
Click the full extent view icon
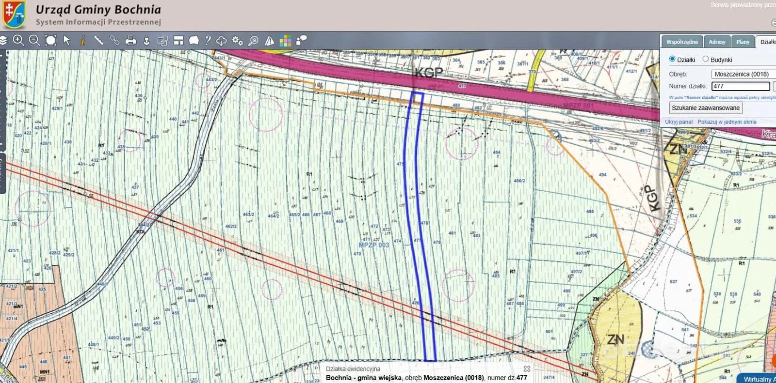point(50,40)
